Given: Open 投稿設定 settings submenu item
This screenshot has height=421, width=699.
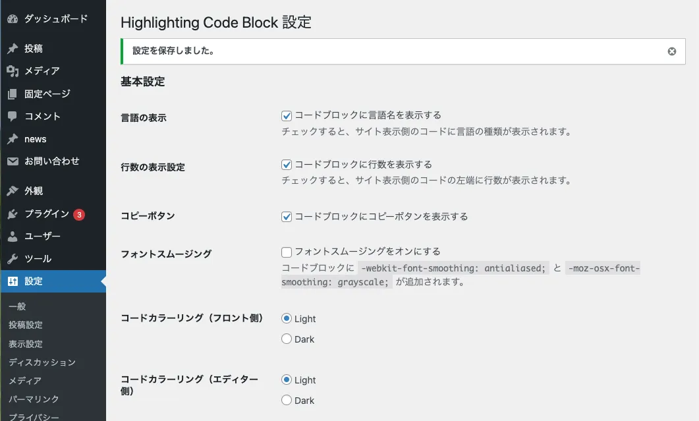Looking at the screenshot, I should tap(26, 325).
